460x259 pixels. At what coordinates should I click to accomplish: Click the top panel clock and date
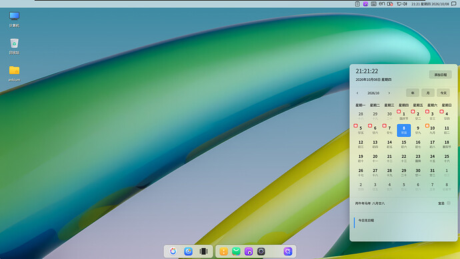[x=430, y=4]
